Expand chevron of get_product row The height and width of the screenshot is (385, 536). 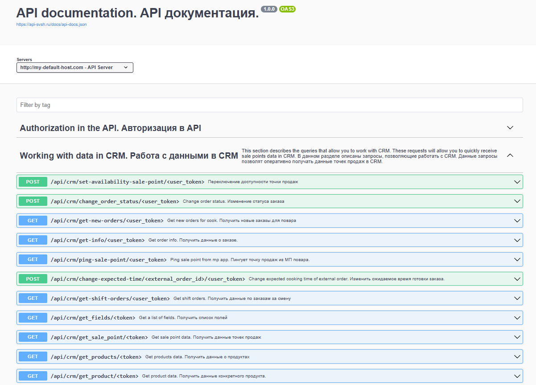pyautogui.click(x=517, y=377)
